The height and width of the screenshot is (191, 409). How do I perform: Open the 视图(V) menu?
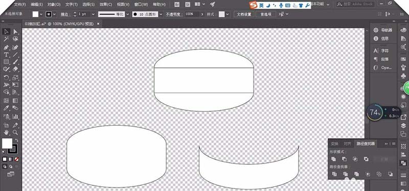pos(123,5)
